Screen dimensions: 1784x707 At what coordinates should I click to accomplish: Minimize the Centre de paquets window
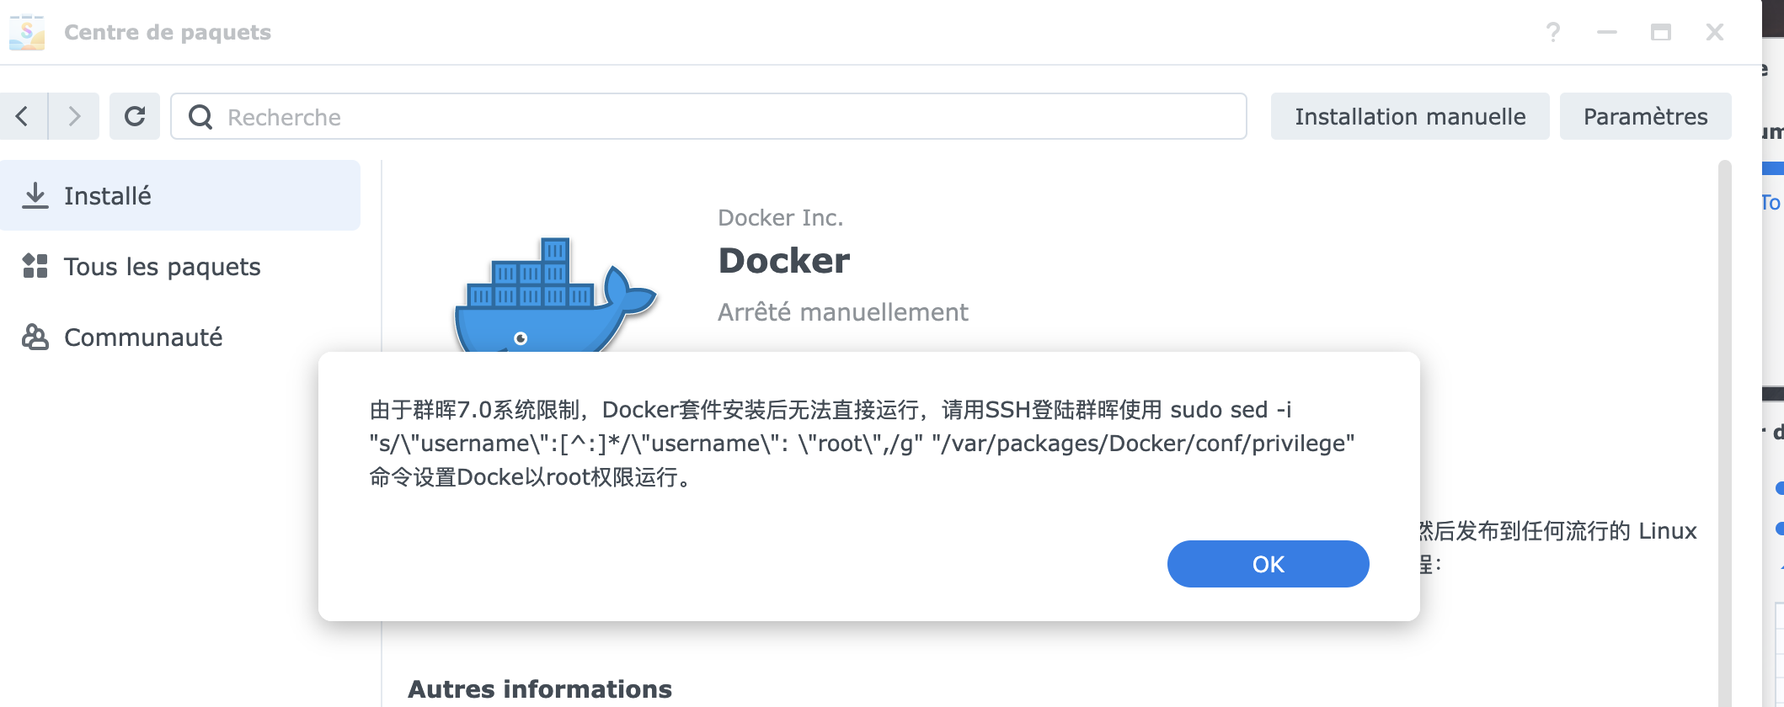[1607, 32]
